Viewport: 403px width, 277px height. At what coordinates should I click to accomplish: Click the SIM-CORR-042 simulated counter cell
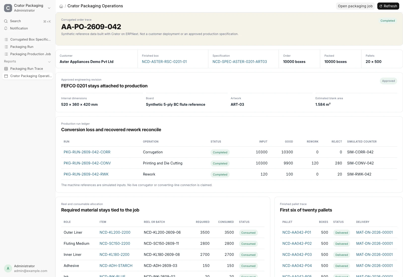(360, 152)
